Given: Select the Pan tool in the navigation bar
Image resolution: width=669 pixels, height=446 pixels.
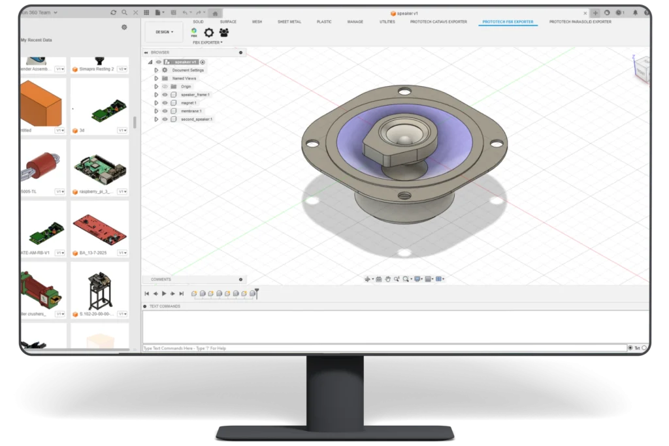Looking at the screenshot, I should coord(387,278).
